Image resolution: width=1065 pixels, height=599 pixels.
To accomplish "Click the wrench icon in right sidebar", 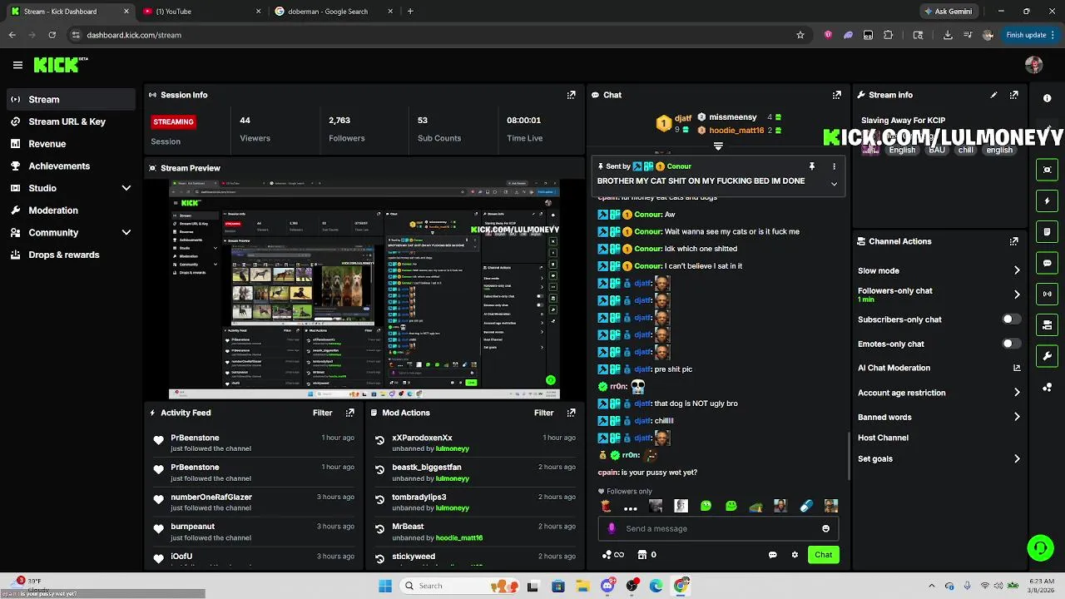I will pos(1047,356).
